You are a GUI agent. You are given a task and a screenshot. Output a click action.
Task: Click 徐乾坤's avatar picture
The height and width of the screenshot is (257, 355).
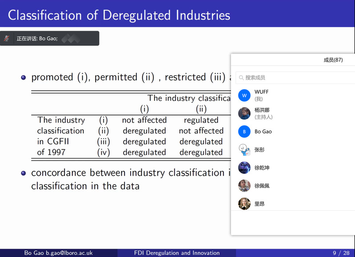point(244,168)
